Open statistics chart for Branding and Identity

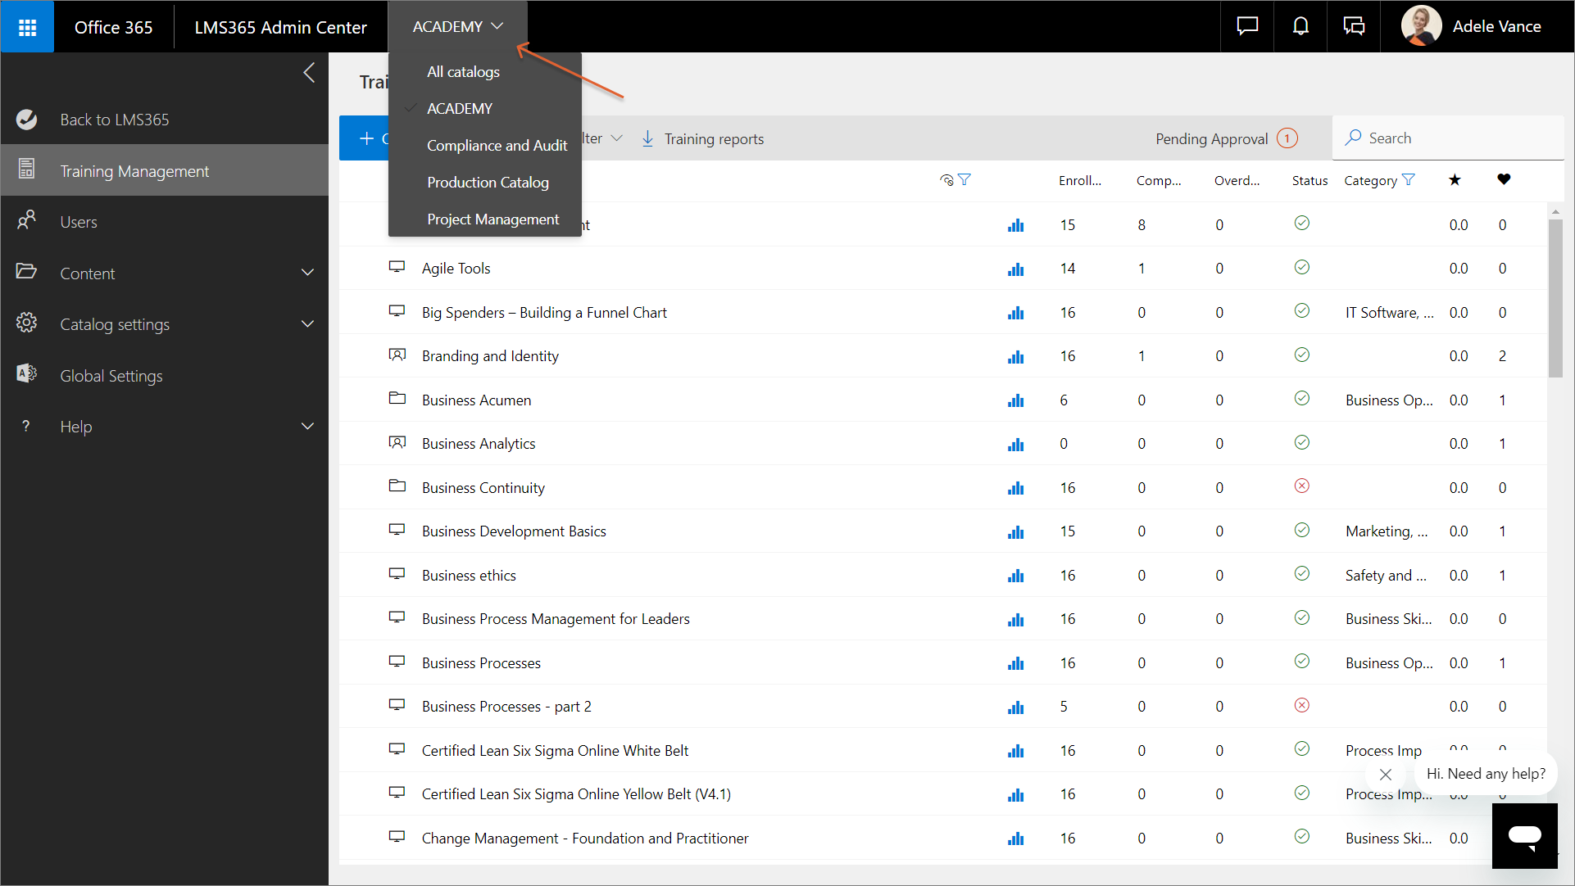(x=1016, y=356)
